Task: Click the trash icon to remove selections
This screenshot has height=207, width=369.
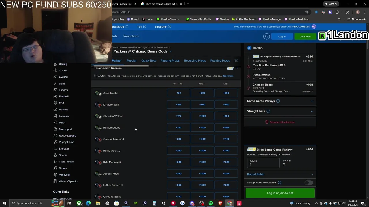Action: pos(266,122)
